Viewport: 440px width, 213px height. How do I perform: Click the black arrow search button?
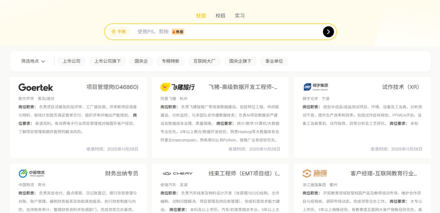[328, 32]
